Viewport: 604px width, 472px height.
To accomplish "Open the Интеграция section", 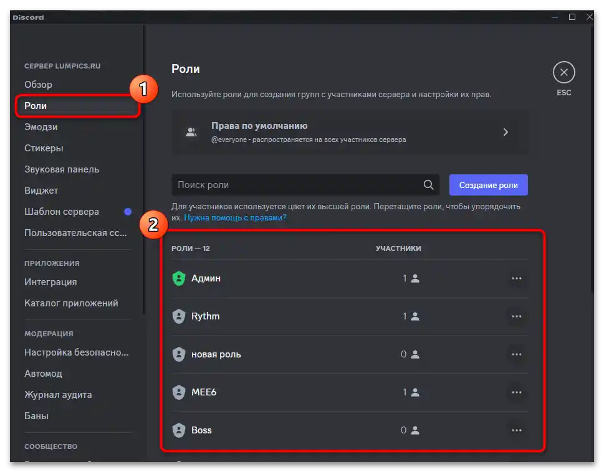I will coord(50,282).
